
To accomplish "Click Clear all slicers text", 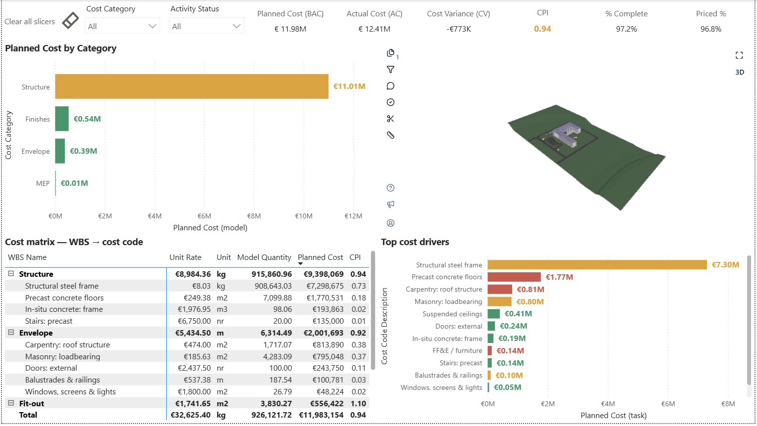I will tap(30, 22).
